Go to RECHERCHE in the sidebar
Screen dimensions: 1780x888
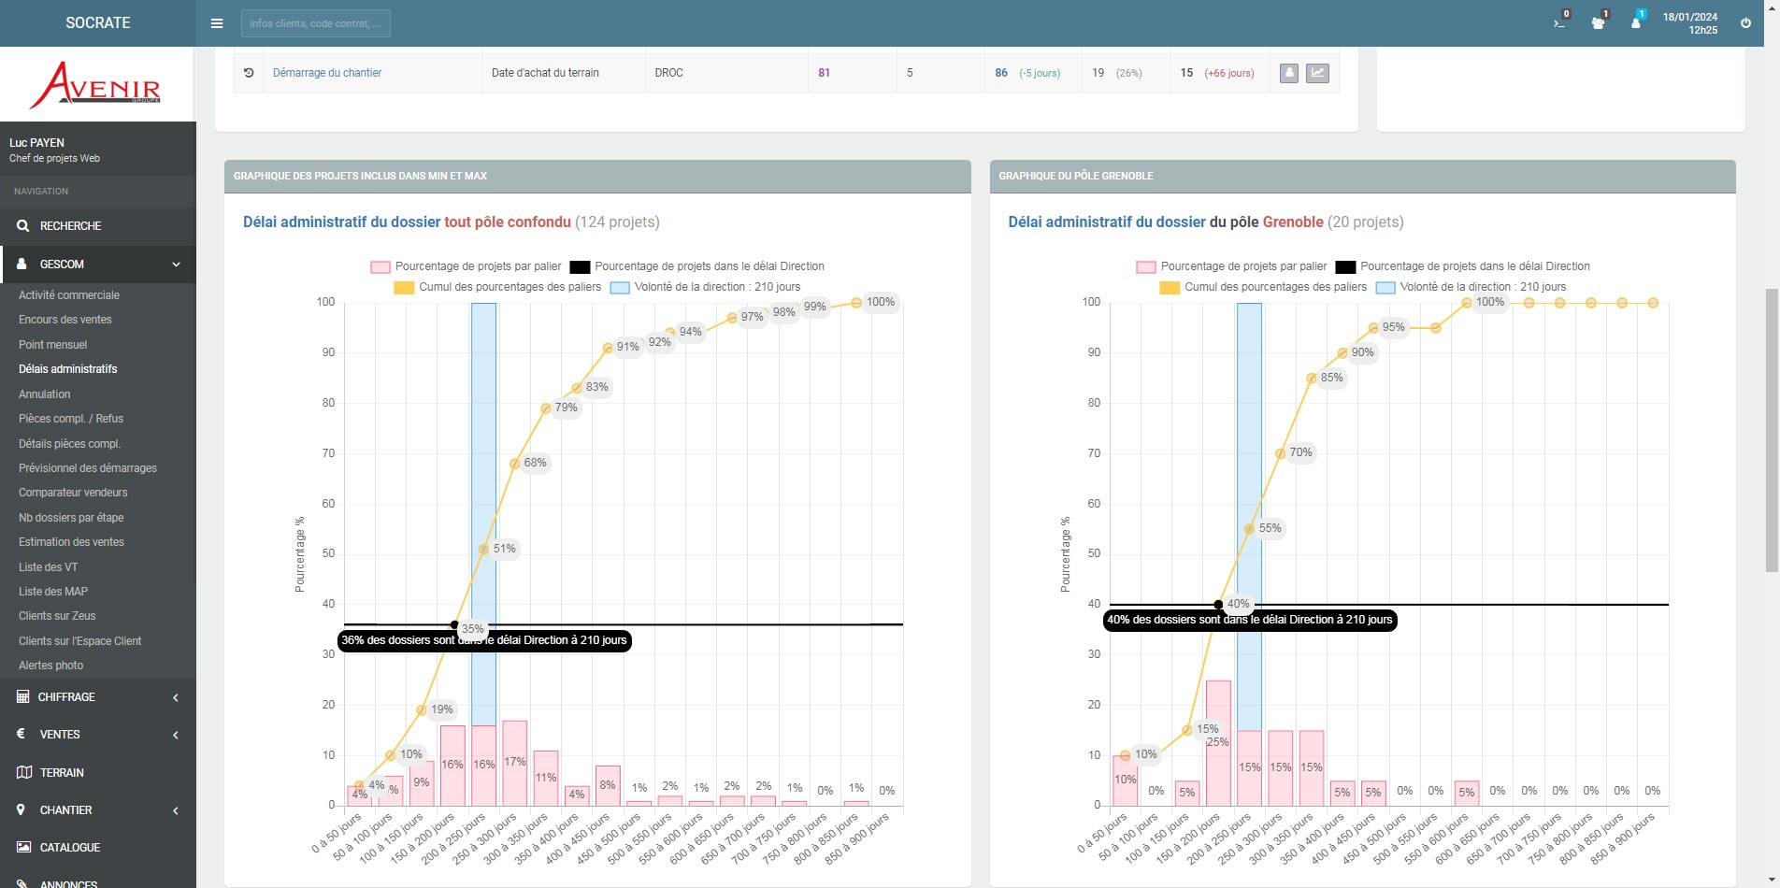click(70, 226)
